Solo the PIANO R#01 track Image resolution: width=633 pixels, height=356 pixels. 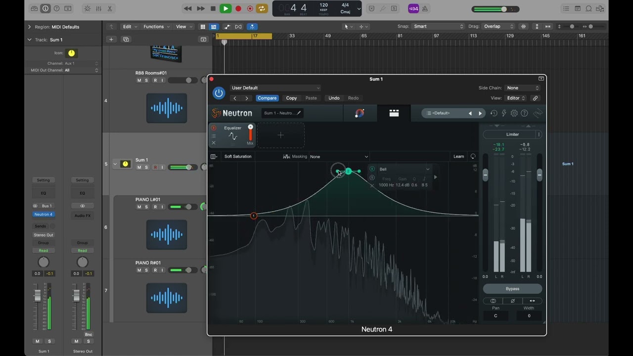coord(146,270)
